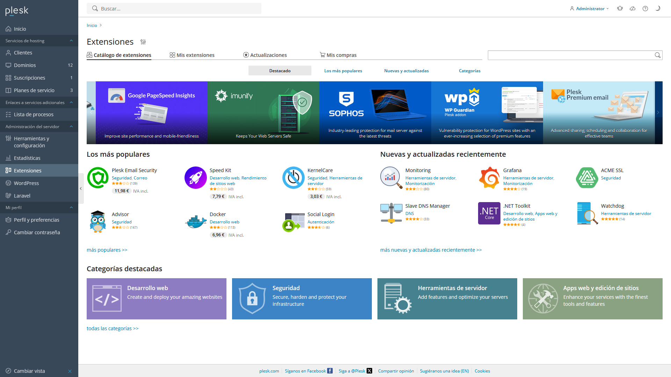Image resolution: width=671 pixels, height=377 pixels.
Task: Open the Seguridad category card
Action: pyautogui.click(x=302, y=299)
